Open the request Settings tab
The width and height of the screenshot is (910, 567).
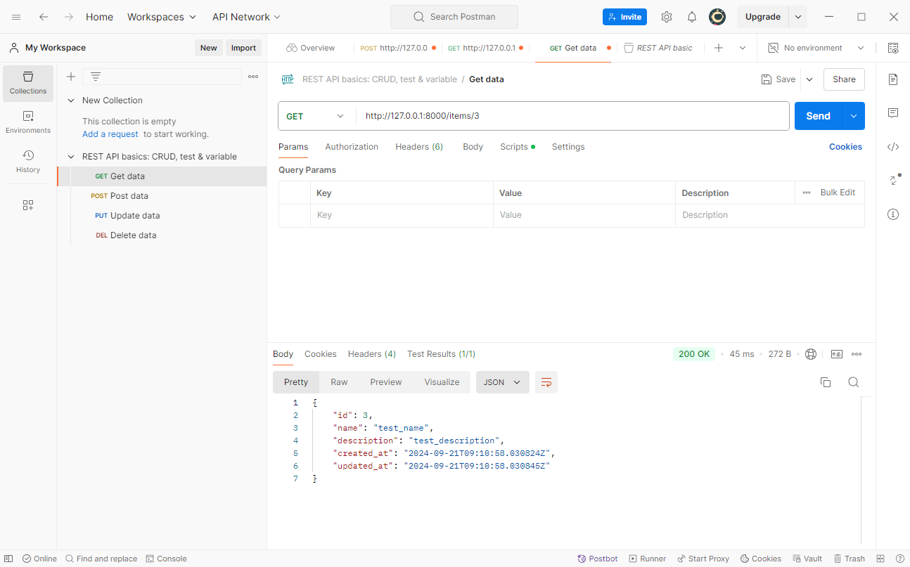coord(568,147)
